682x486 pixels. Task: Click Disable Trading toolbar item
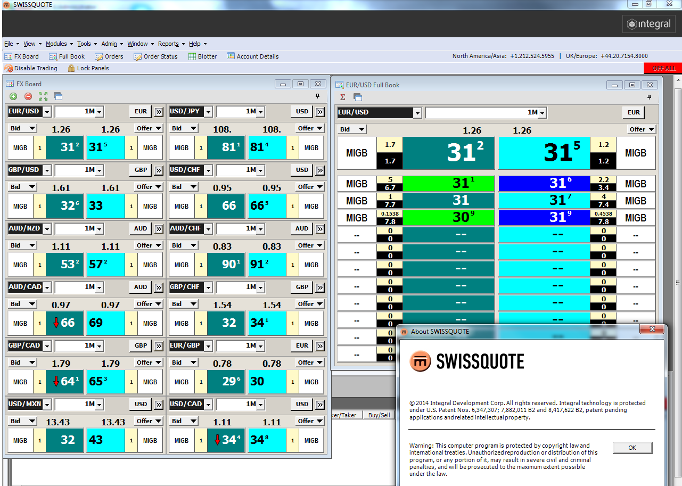tap(31, 68)
